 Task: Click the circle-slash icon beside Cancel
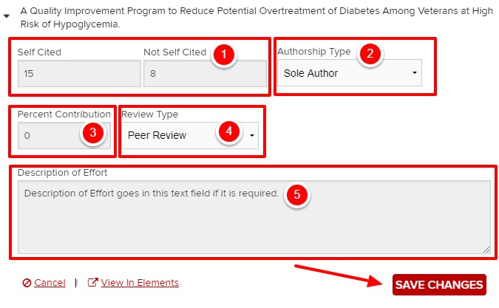click(27, 283)
